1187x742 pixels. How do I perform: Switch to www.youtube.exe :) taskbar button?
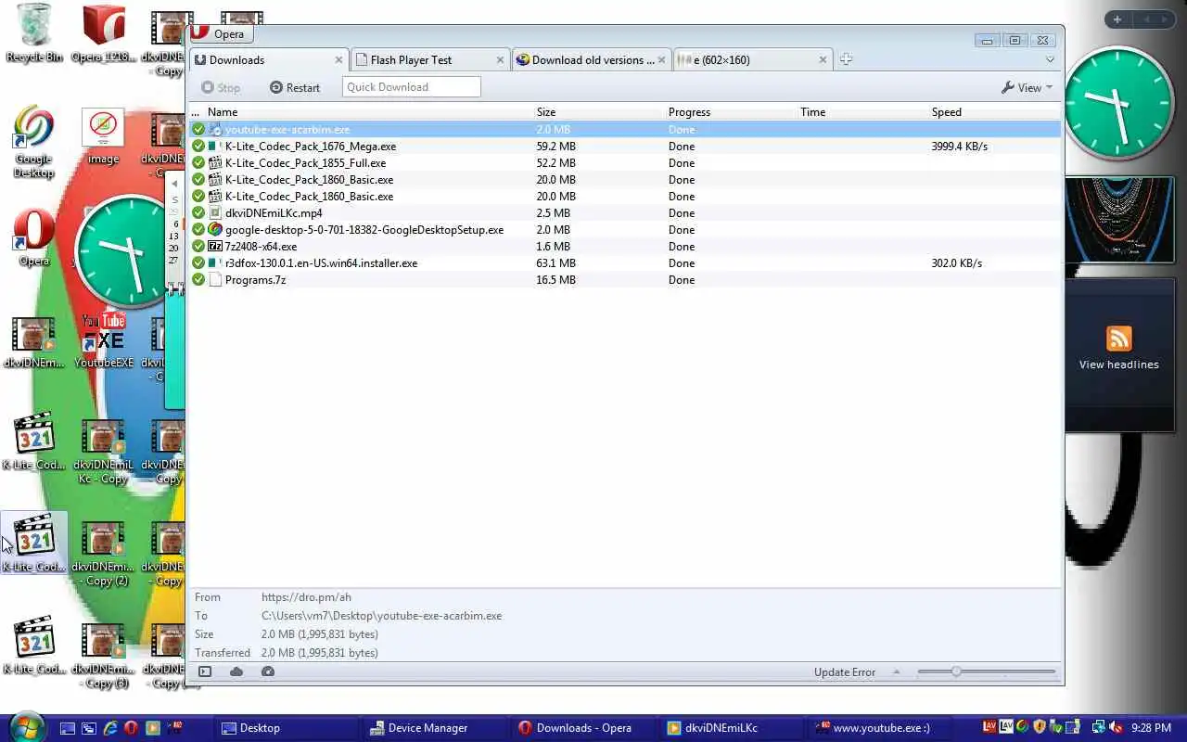click(x=881, y=728)
